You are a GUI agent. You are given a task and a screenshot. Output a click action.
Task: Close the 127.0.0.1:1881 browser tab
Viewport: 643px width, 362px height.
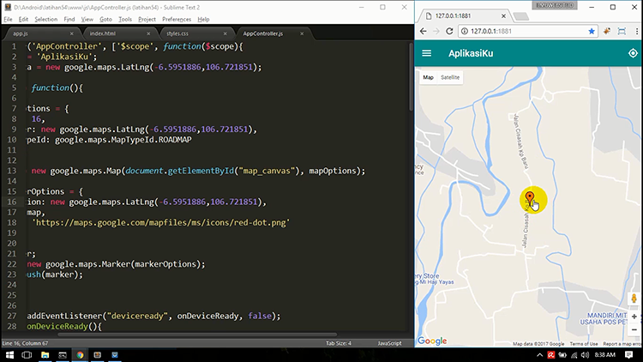503,16
